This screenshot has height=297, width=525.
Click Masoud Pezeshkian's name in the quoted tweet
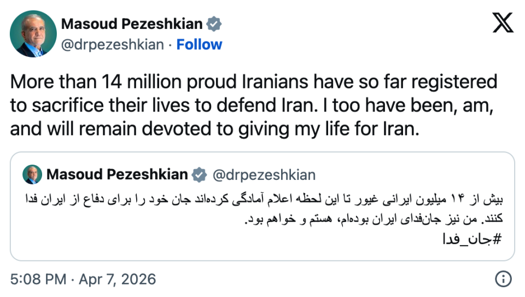[x=117, y=174]
